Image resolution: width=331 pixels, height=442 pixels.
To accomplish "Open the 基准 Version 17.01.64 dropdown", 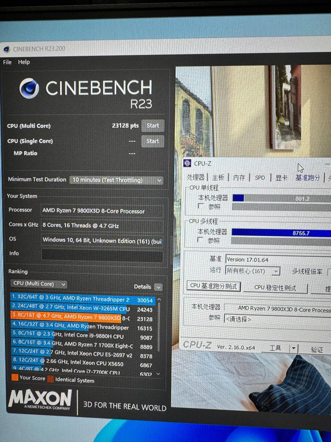I will pyautogui.click(x=278, y=259).
